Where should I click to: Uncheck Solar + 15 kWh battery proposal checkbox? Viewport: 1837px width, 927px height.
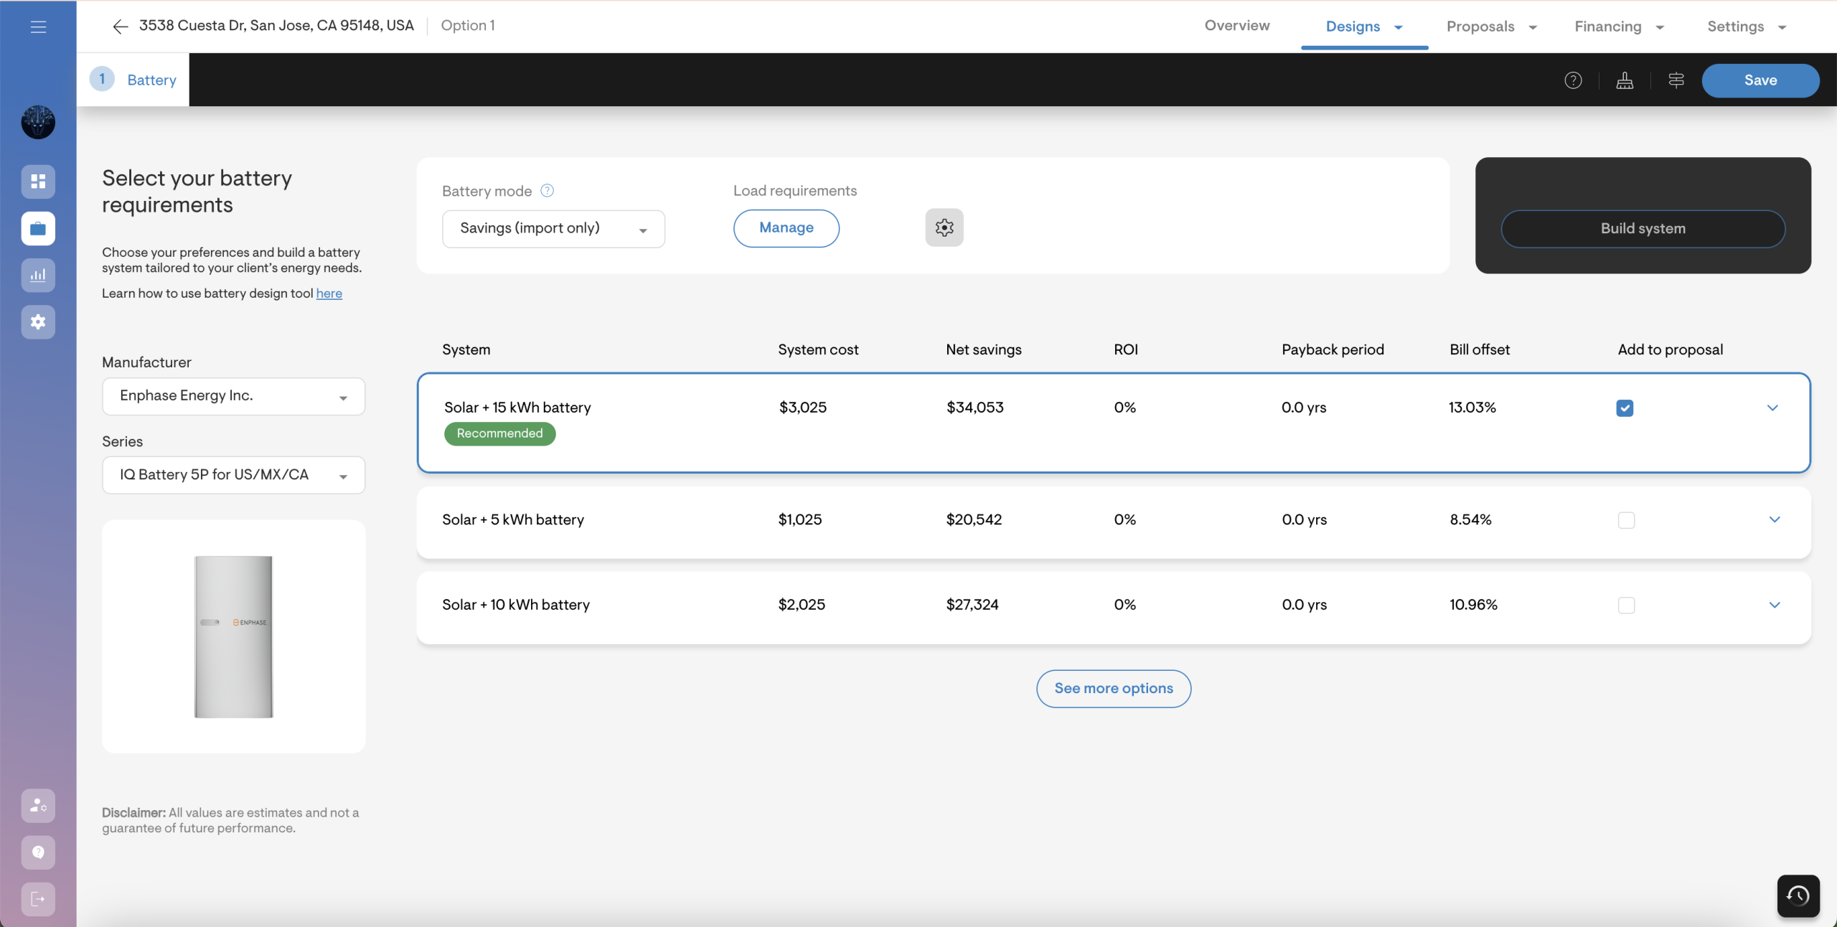[x=1625, y=408]
